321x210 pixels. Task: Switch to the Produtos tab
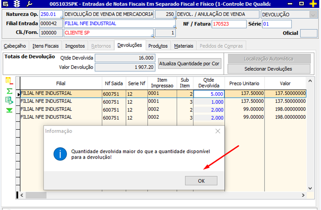[x=158, y=46]
